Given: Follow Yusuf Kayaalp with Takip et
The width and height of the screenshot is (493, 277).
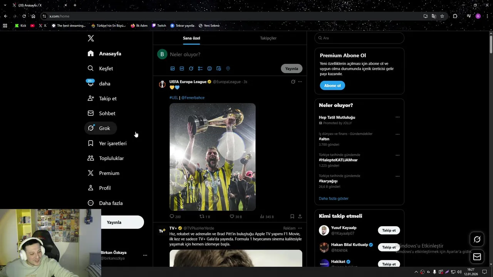Looking at the screenshot, I should click(389, 230).
